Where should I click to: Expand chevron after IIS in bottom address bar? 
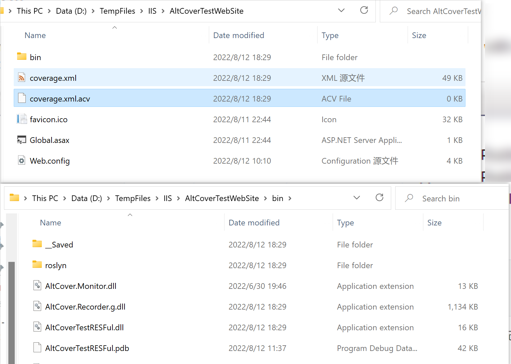(x=178, y=198)
